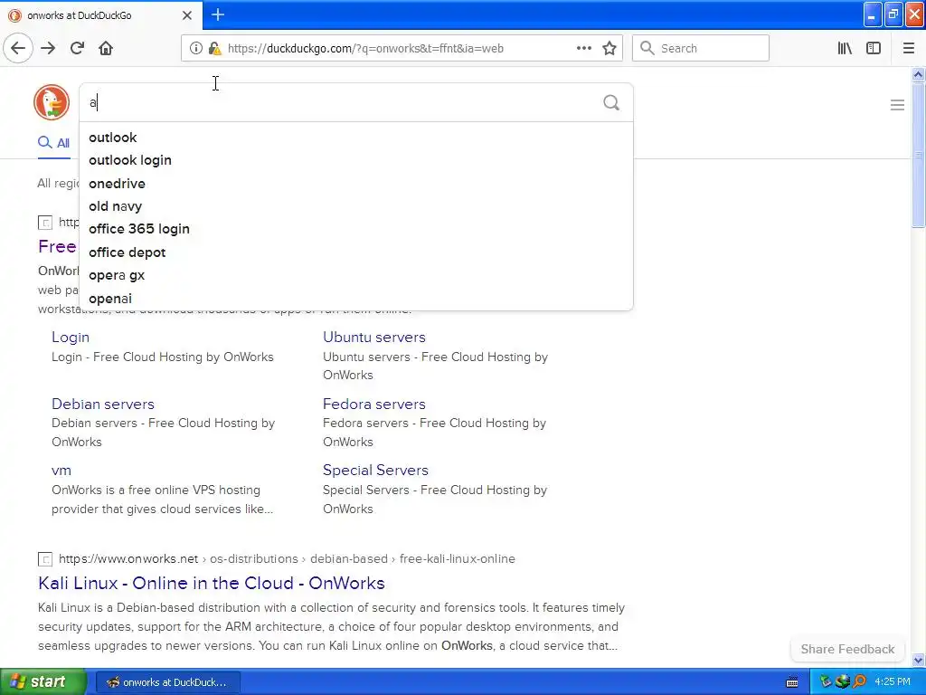
Task: Open on-screen keyboard tray icon
Action: click(792, 682)
